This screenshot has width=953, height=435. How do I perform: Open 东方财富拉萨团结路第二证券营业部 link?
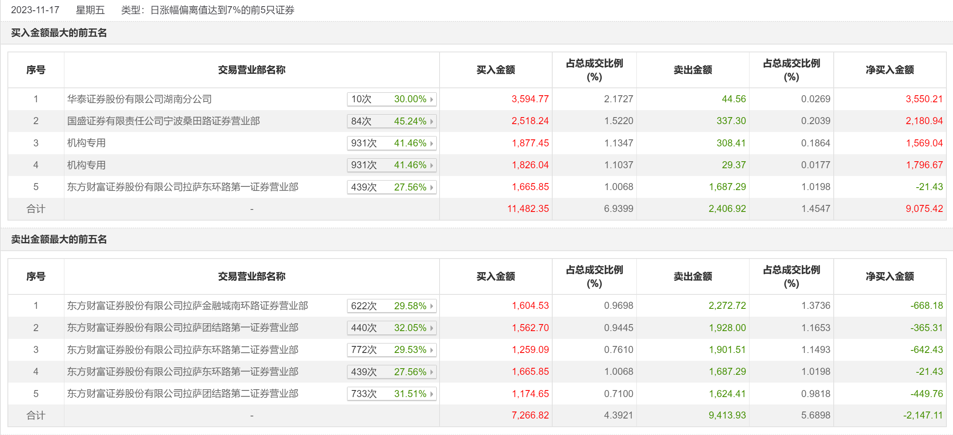(182, 394)
